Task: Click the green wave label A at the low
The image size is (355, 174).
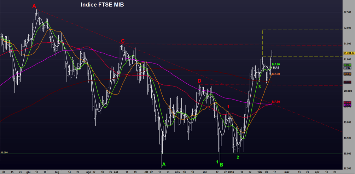Action: 164,165
